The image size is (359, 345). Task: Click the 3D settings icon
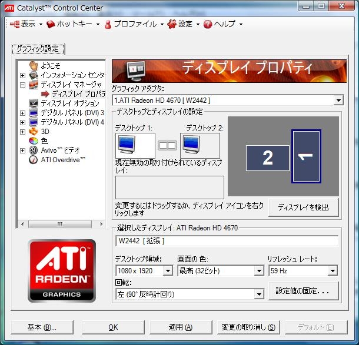tap(34, 132)
